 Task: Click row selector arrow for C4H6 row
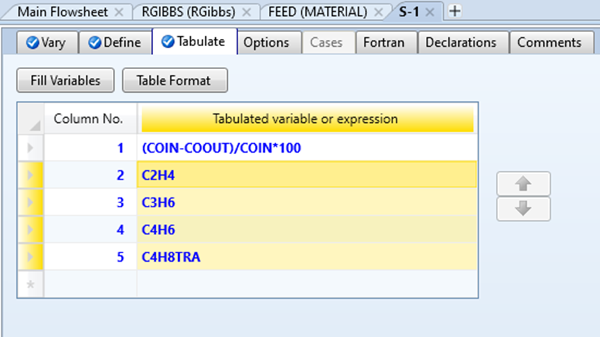coord(31,230)
